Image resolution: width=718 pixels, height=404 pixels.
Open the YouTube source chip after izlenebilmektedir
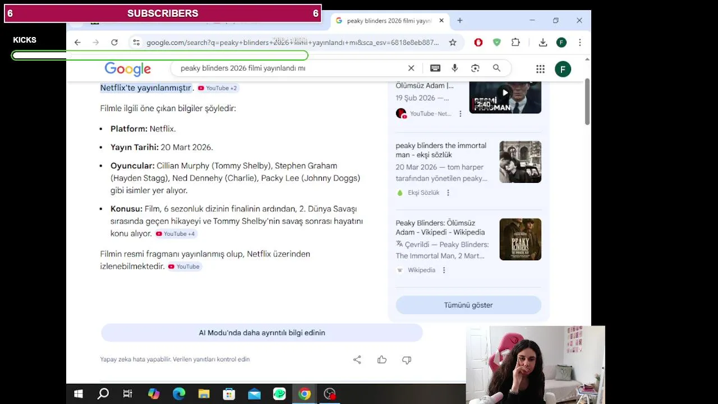tap(184, 267)
